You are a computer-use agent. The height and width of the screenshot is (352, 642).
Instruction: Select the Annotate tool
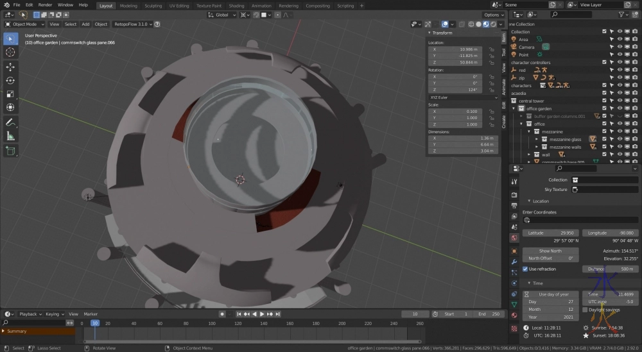(10, 122)
